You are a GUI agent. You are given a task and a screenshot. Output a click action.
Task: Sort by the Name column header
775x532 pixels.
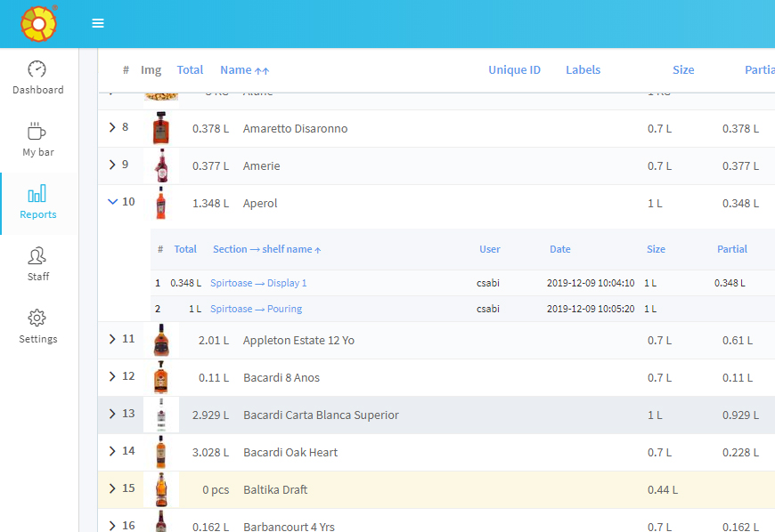click(x=245, y=70)
